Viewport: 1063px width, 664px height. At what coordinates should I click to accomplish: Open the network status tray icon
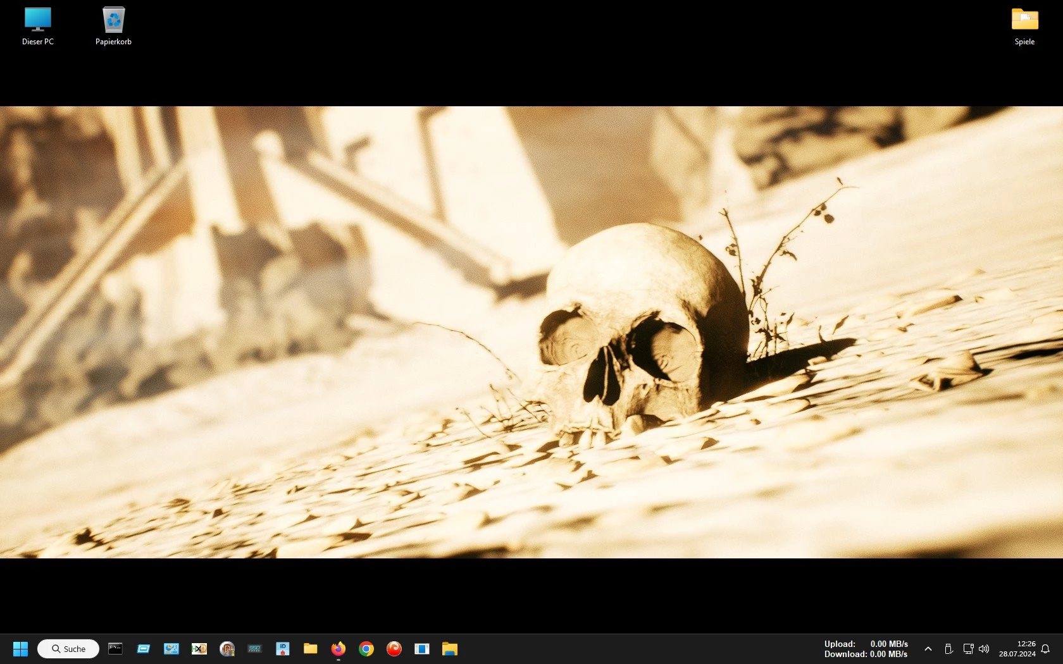tap(968, 649)
